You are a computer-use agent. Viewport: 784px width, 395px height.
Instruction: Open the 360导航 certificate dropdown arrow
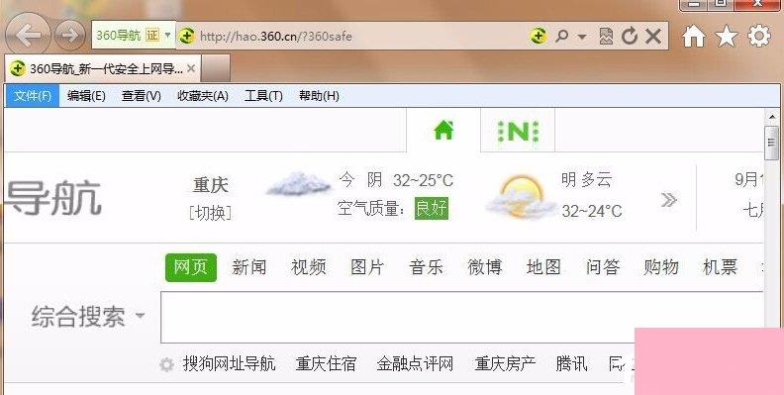point(167,35)
